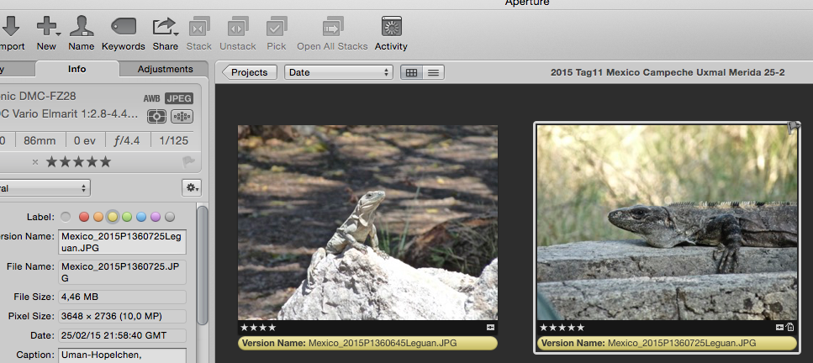The width and height of the screenshot is (813, 363).
Task: Select the Mexico_2015P1360645Leguan thumbnail
Action: pos(367,223)
